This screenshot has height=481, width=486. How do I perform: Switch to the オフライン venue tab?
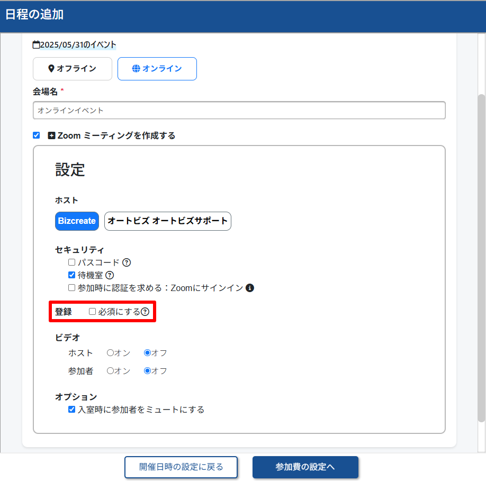pyautogui.click(x=73, y=69)
